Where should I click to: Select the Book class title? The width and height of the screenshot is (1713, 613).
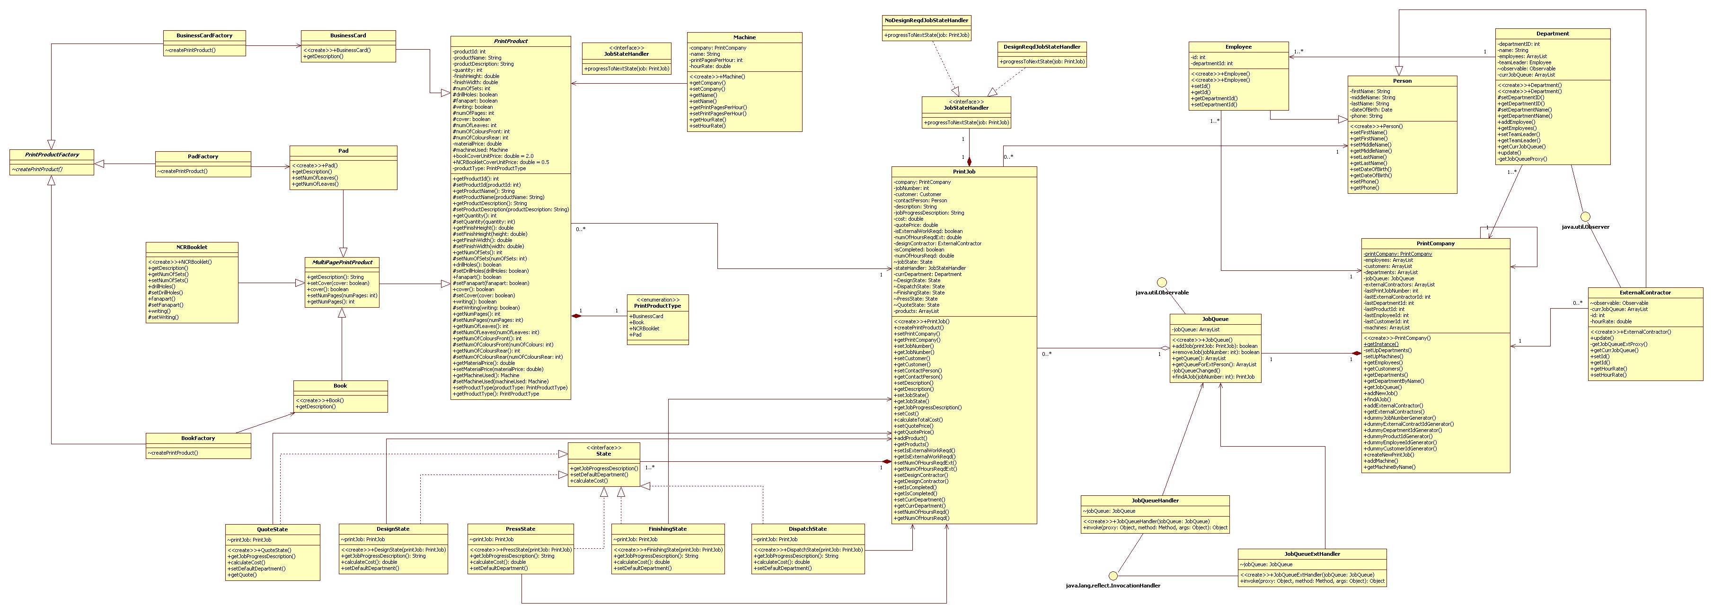(x=340, y=385)
